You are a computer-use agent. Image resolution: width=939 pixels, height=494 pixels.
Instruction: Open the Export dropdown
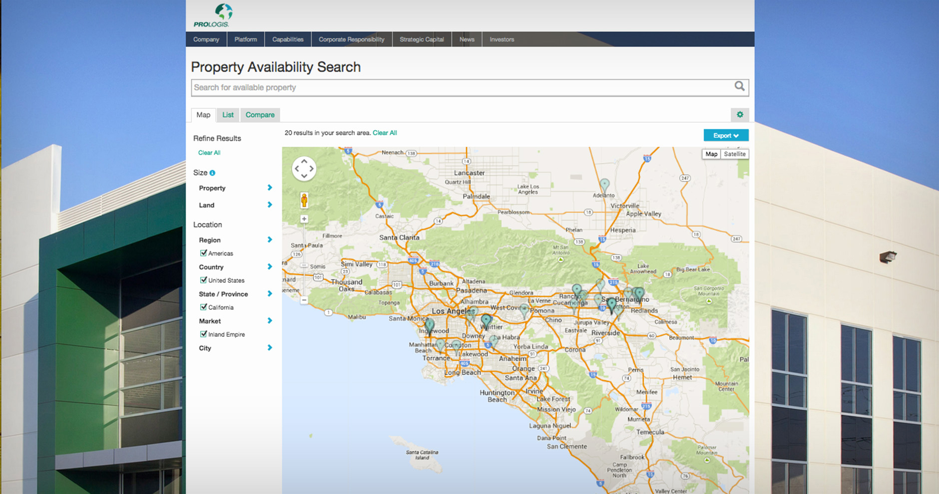[x=726, y=135]
